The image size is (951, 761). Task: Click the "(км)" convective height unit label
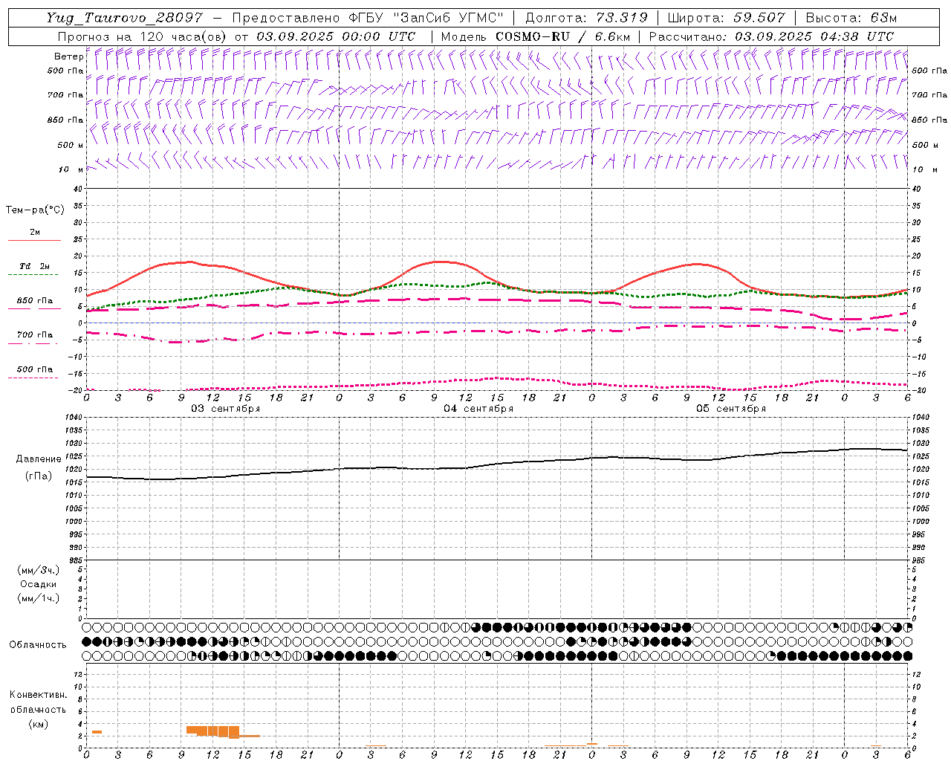(38, 723)
